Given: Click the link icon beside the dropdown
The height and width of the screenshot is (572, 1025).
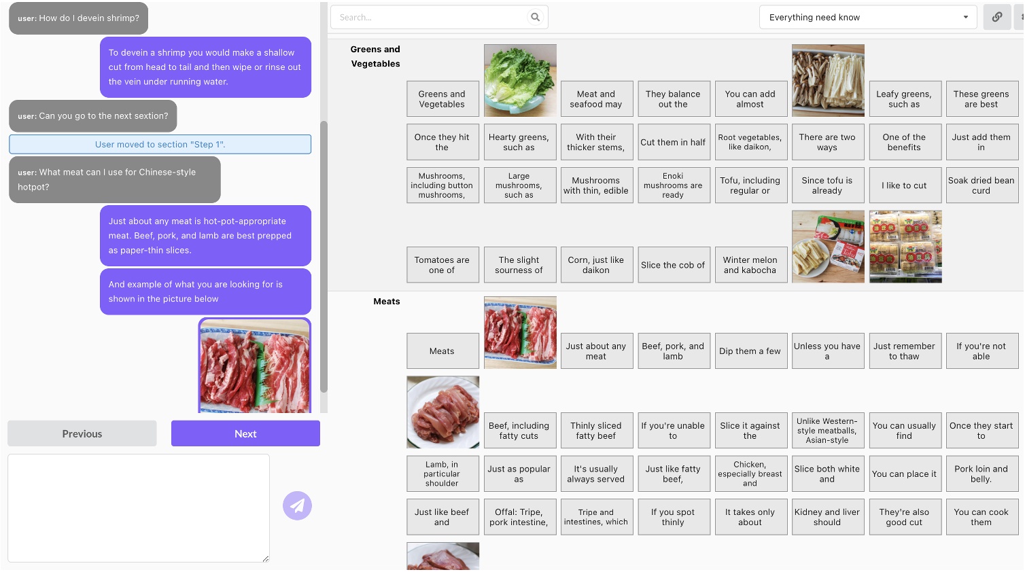Looking at the screenshot, I should click(996, 16).
